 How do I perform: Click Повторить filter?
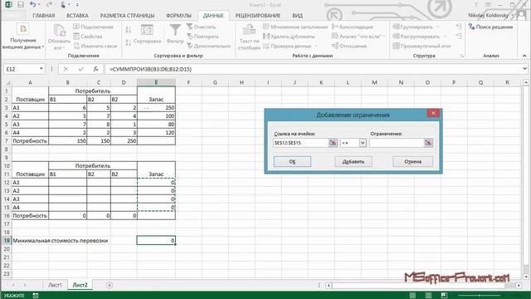[x=202, y=37]
